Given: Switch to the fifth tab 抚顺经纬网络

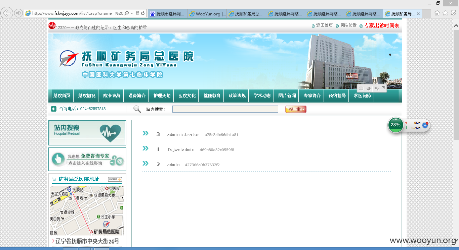Looking at the screenshot, I should 325,14.
